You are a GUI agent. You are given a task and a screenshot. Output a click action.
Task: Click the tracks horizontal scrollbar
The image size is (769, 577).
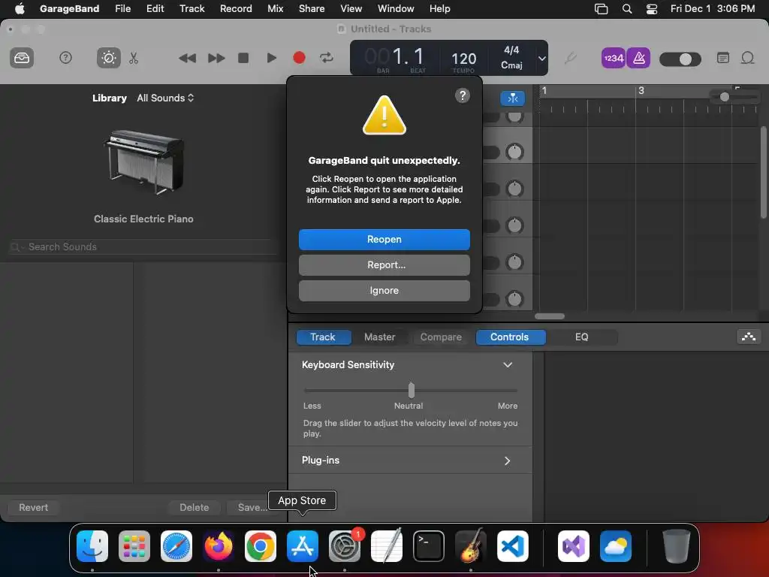tap(549, 316)
